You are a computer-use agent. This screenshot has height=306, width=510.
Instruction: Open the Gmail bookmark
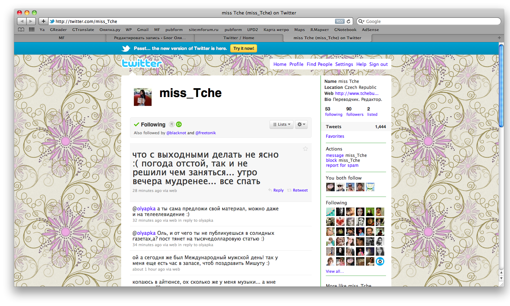point(143,30)
